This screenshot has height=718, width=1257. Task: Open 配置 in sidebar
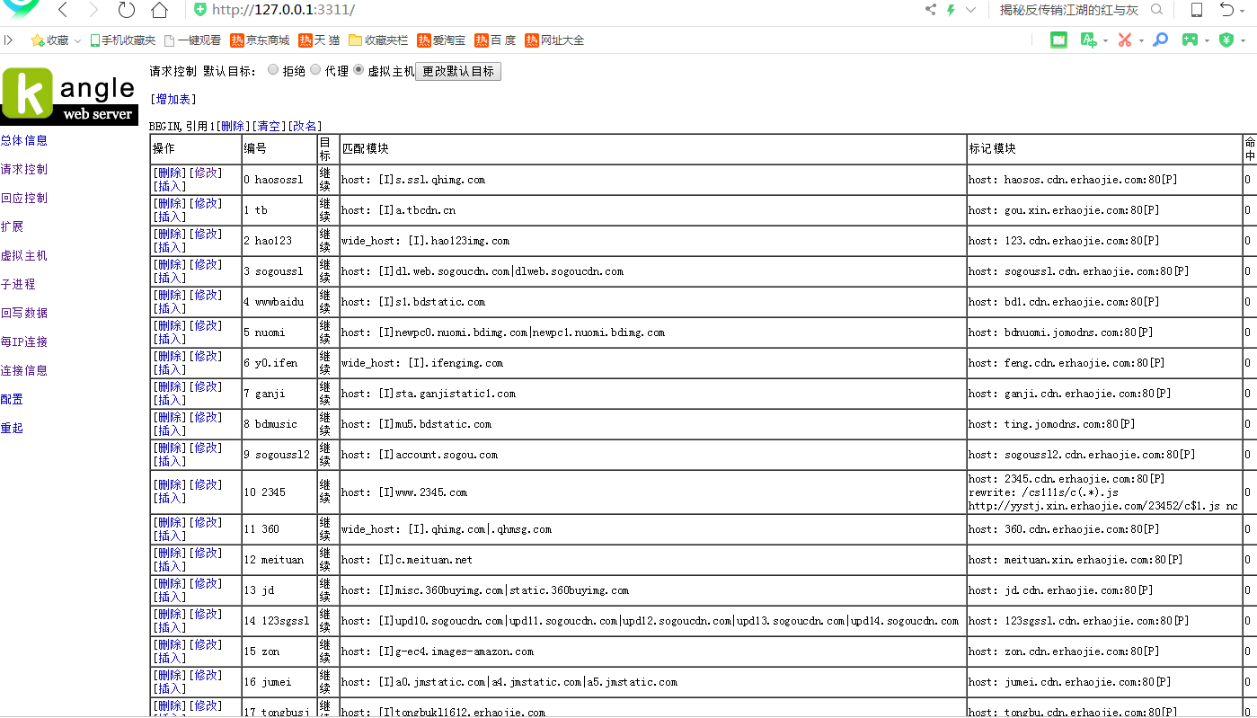(12, 399)
